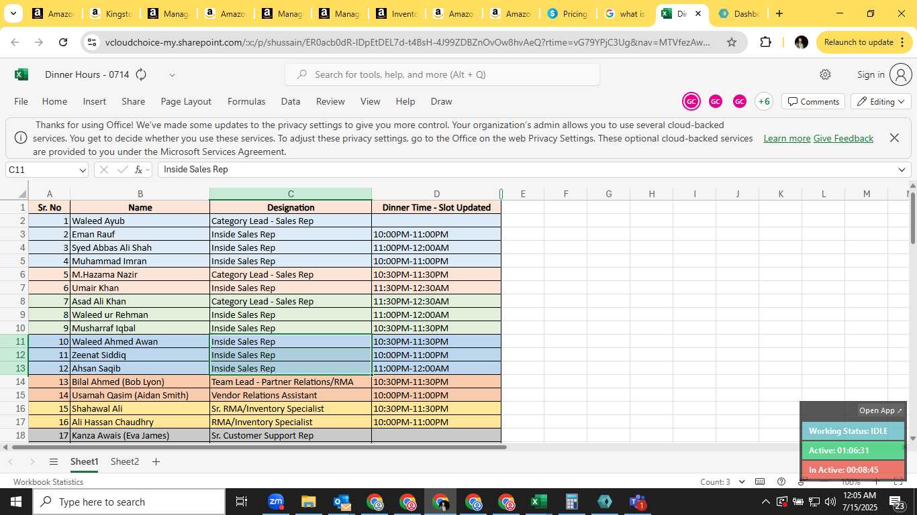
Task: Dismiss the privacy banner with X
Action: (x=894, y=137)
